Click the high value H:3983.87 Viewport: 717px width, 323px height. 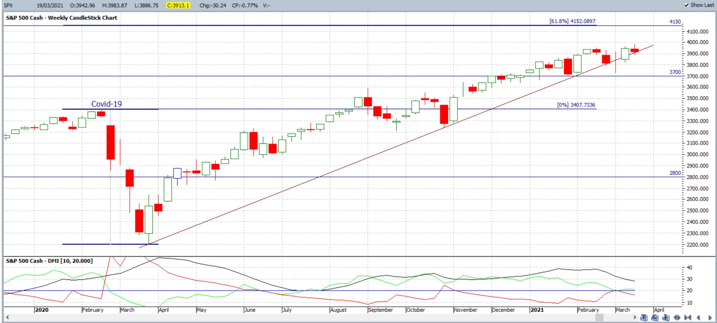[x=114, y=5]
